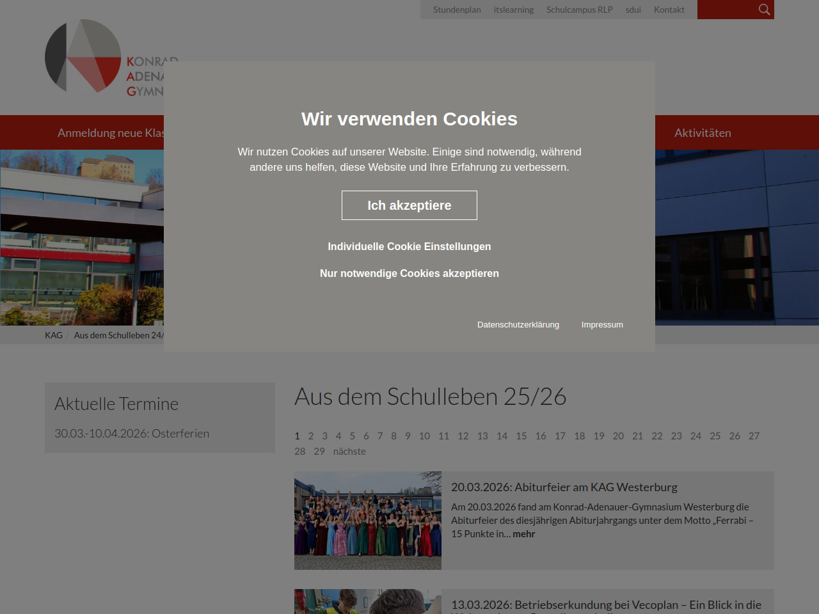This screenshot has height=614, width=819.
Task: Open the sdui link
Action: 633,10
